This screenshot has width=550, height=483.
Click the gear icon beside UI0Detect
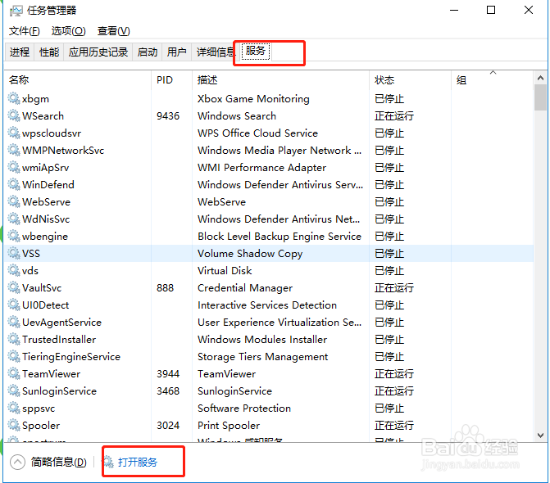[14, 305]
